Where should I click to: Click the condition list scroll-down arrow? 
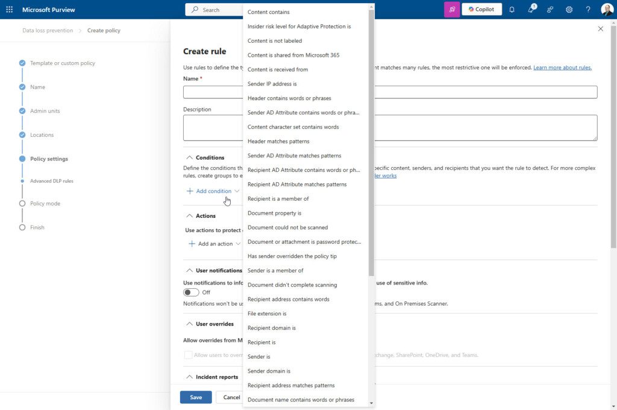(x=371, y=403)
